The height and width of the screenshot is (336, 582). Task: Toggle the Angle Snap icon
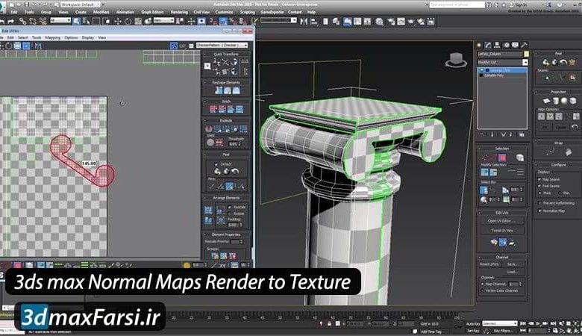[x=223, y=22]
